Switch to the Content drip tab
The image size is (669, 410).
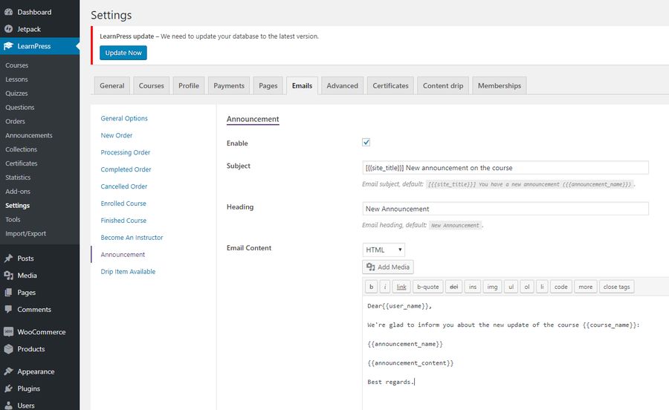(x=443, y=85)
